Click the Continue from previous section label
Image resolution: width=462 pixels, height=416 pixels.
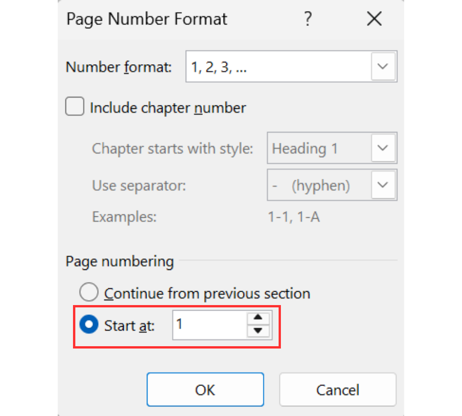click(207, 294)
